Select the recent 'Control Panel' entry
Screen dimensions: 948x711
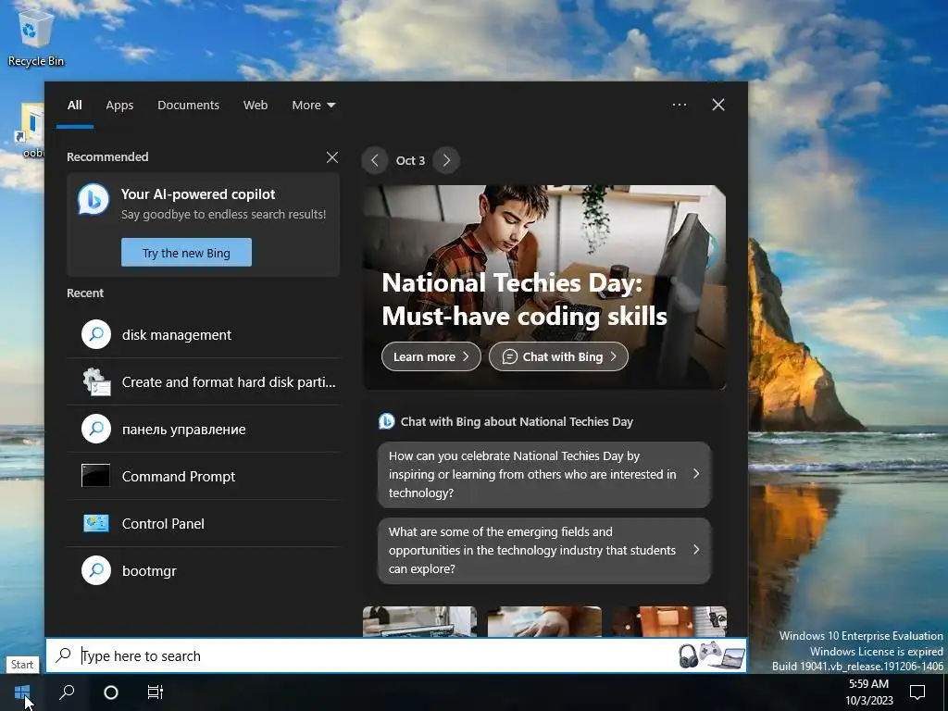point(203,523)
